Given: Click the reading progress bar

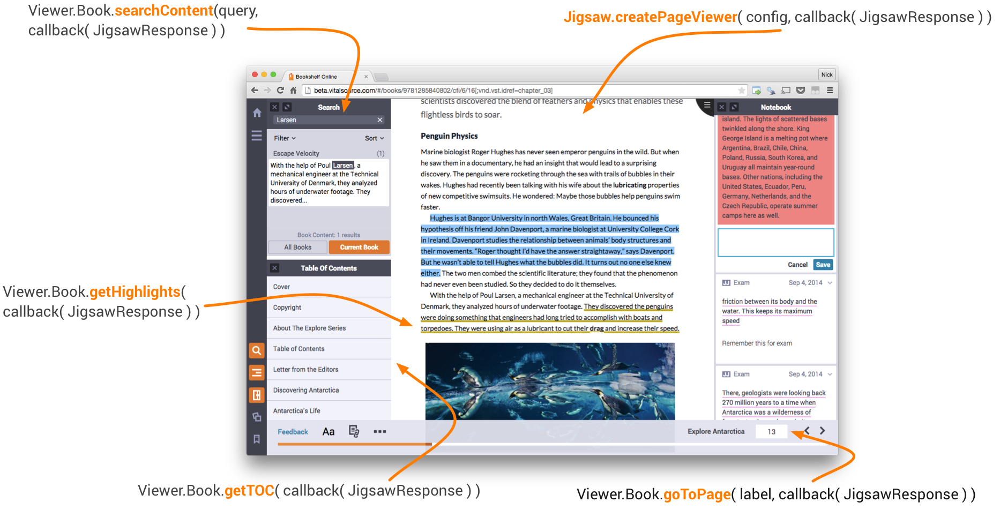Looking at the screenshot, I should 354,444.
